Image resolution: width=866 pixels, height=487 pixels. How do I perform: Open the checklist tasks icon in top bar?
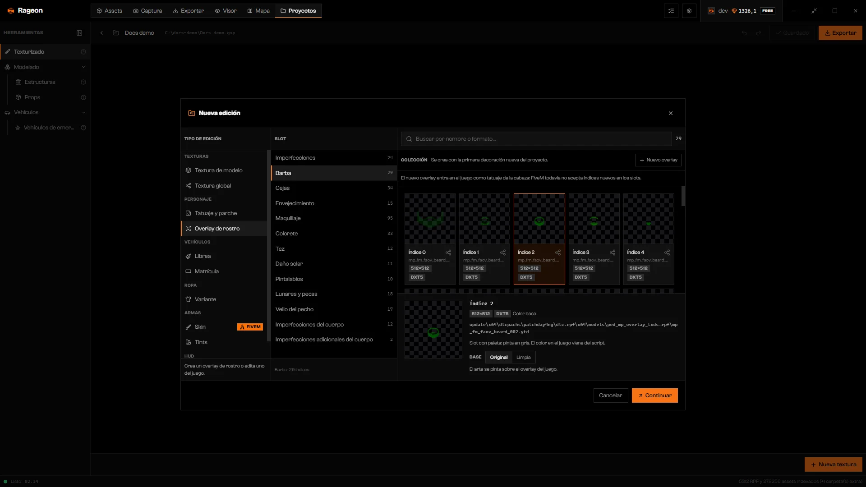pos(671,11)
